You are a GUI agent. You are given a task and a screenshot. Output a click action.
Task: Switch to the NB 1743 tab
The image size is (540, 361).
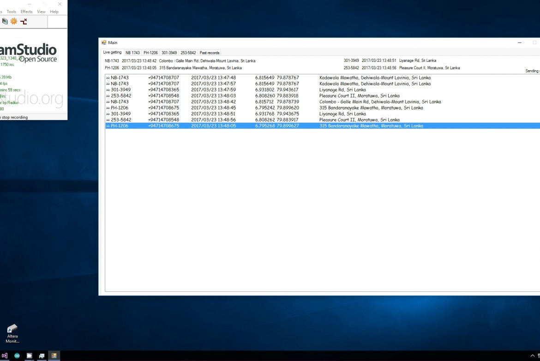coord(132,53)
